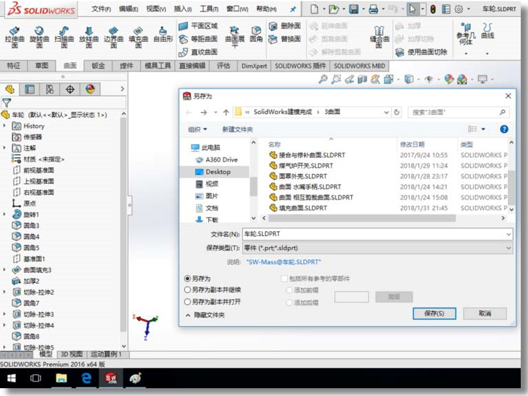Click the search box in save dialog
Image resolution: width=528 pixels, height=396 pixels.
tap(458, 113)
